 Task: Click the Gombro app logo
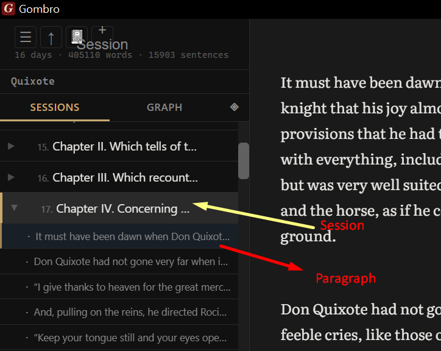point(9,9)
